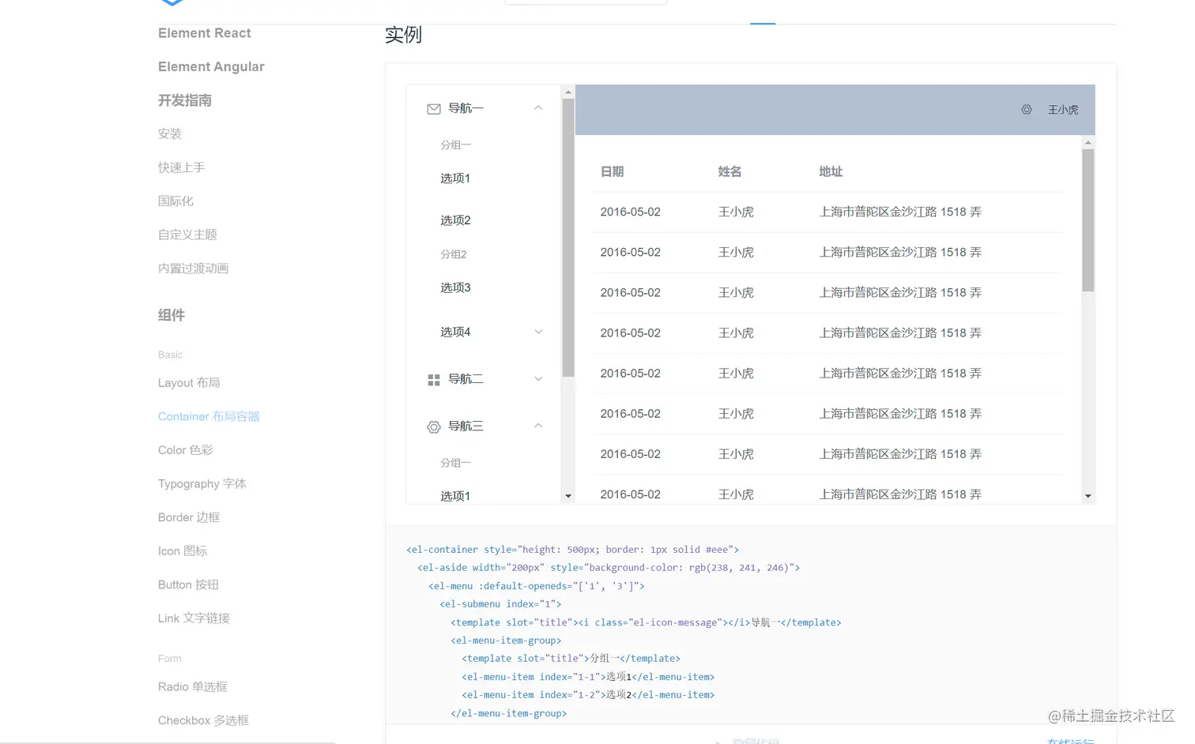Click the 分组2 group label

pos(454,254)
